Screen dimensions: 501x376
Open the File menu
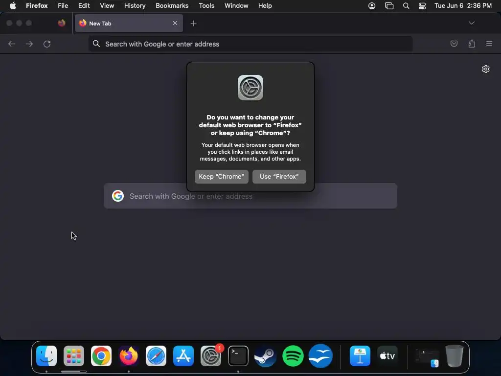(x=63, y=6)
